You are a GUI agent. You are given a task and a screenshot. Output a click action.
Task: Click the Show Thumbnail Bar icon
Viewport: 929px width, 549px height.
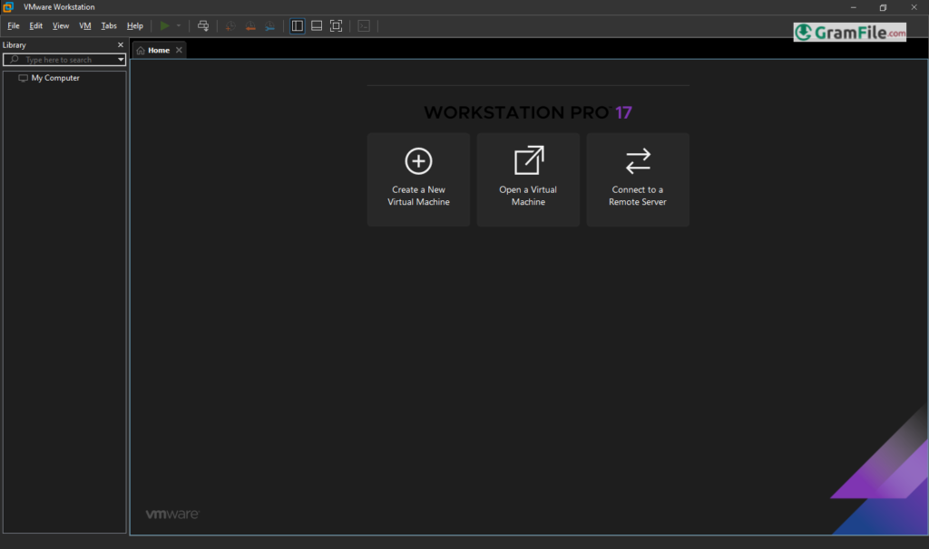317,25
